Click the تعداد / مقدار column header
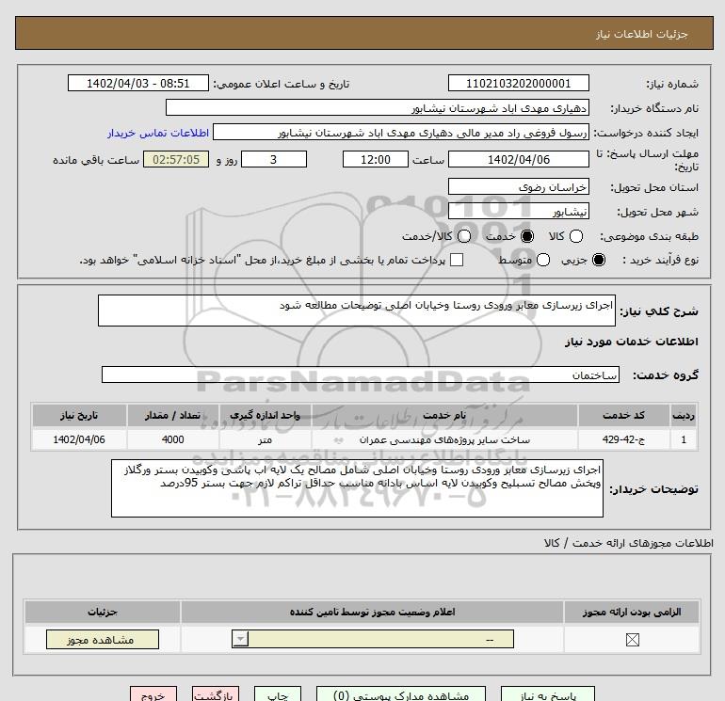 coord(172,415)
